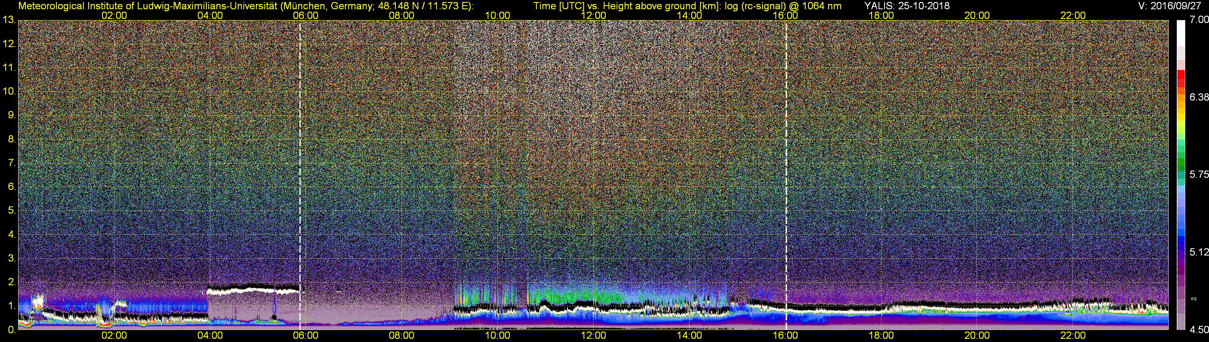The width and height of the screenshot is (1209, 342).
Task: Click the 06:00 label on the lower time axis
Action: pyautogui.click(x=305, y=336)
